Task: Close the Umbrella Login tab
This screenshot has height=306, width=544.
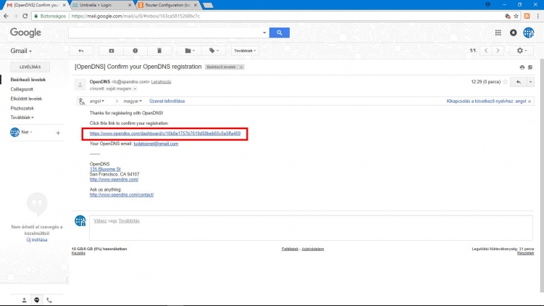Action: (x=130, y=5)
